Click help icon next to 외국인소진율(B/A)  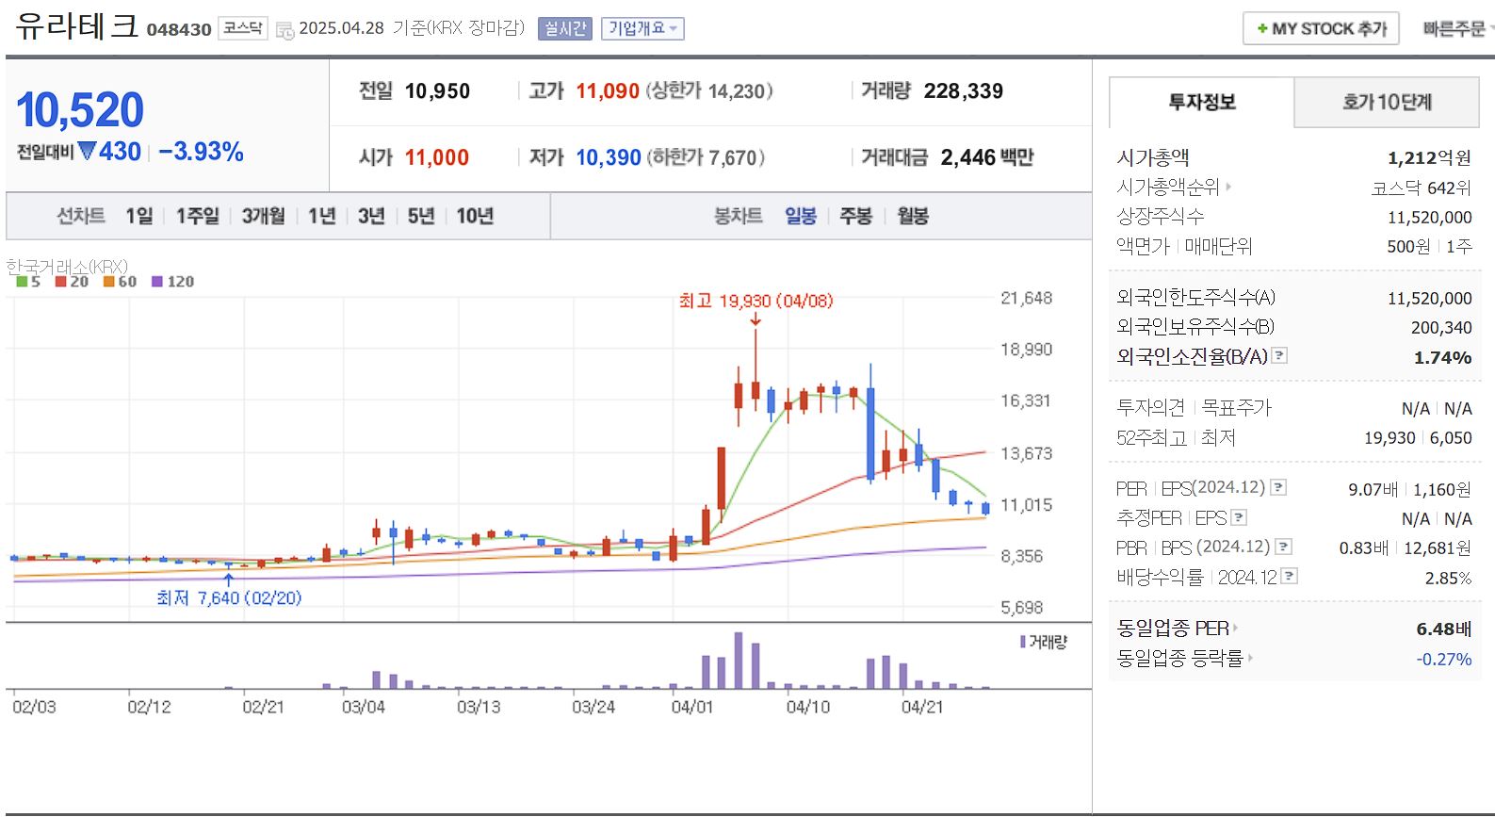1279,355
